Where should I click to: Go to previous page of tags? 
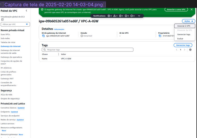177,50
